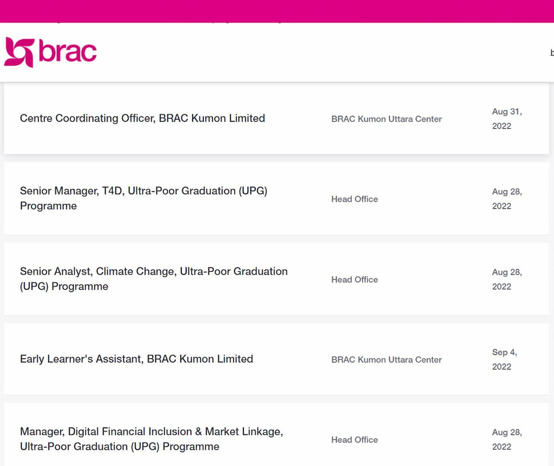The image size is (554, 466).
Task: Select BRAC Kumon Uttara Center in Centre Coordinating row
Action: click(387, 119)
